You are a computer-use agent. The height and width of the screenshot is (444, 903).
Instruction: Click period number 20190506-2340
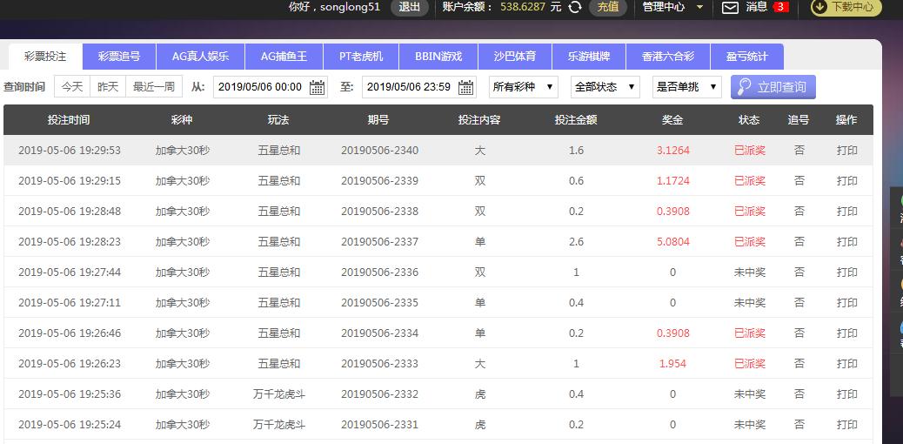coord(379,151)
